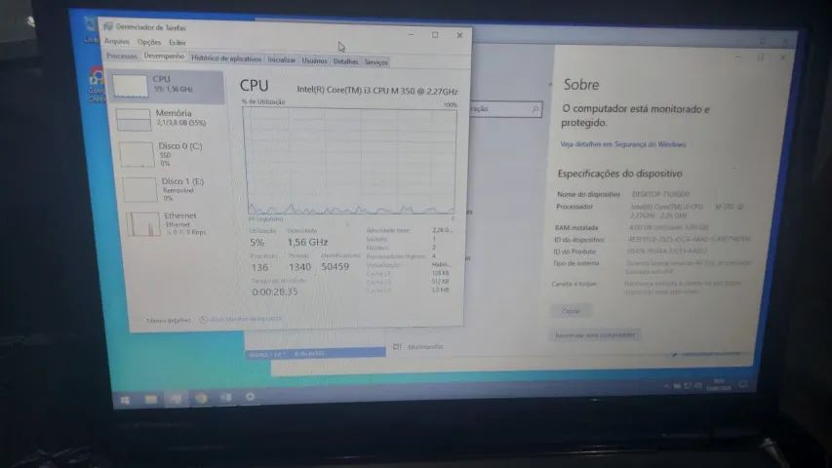Open the Serviços tab
This screenshot has height=468, width=832.
[x=376, y=62]
